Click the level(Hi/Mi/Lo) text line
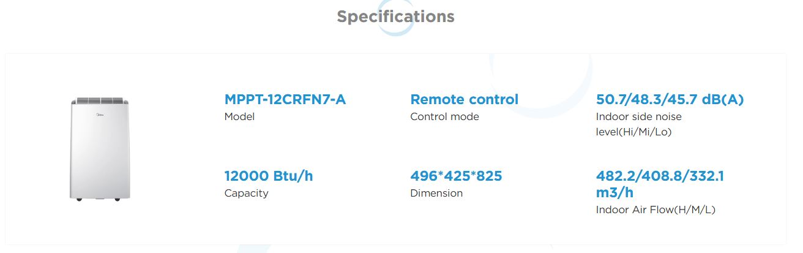803x253 pixels. [633, 132]
